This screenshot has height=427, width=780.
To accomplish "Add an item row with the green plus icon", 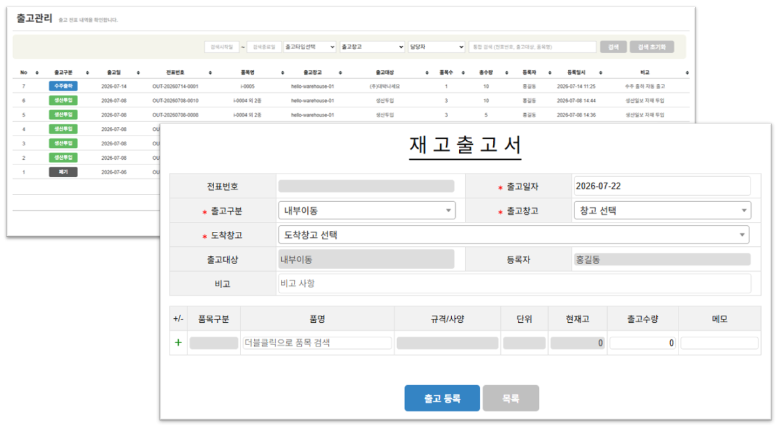I will tap(178, 343).
